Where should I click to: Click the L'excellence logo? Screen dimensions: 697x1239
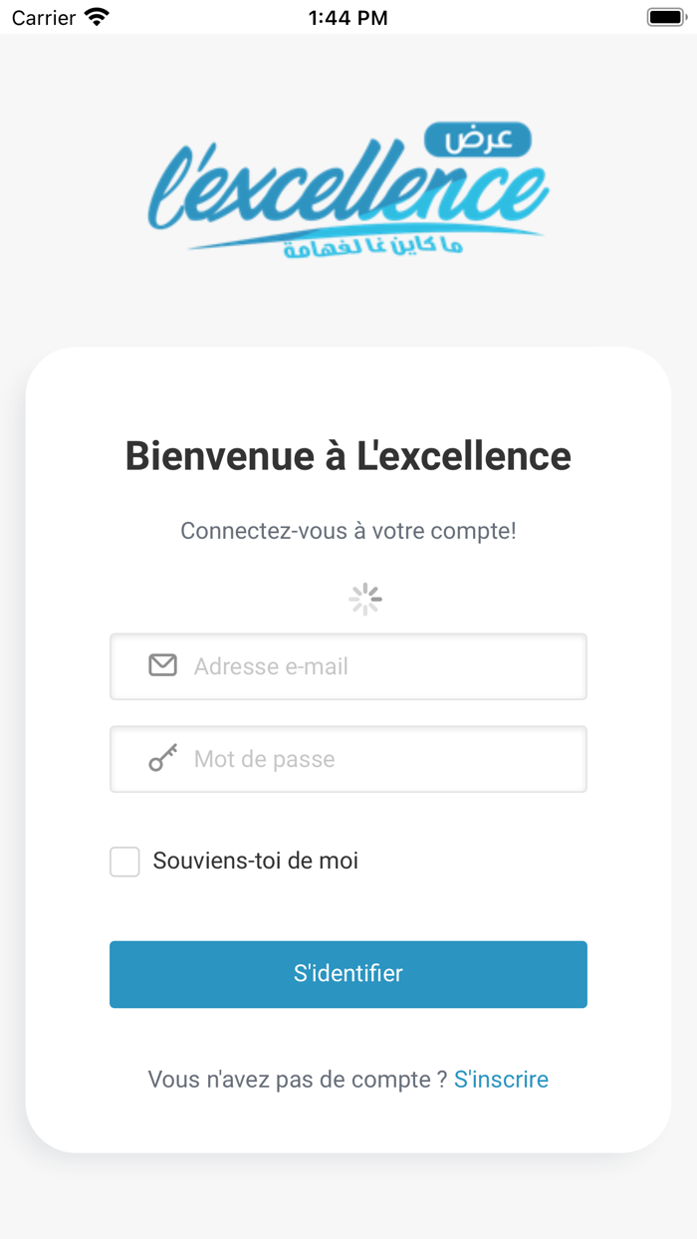tap(348, 184)
